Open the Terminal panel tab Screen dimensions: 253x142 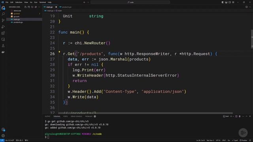point(57,116)
